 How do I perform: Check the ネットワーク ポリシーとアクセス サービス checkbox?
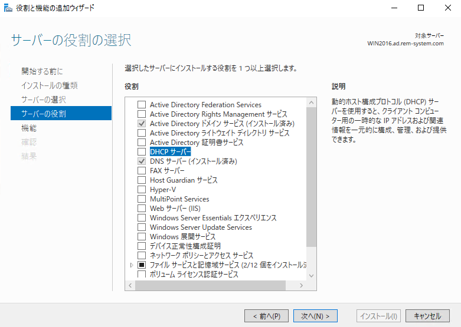point(142,255)
